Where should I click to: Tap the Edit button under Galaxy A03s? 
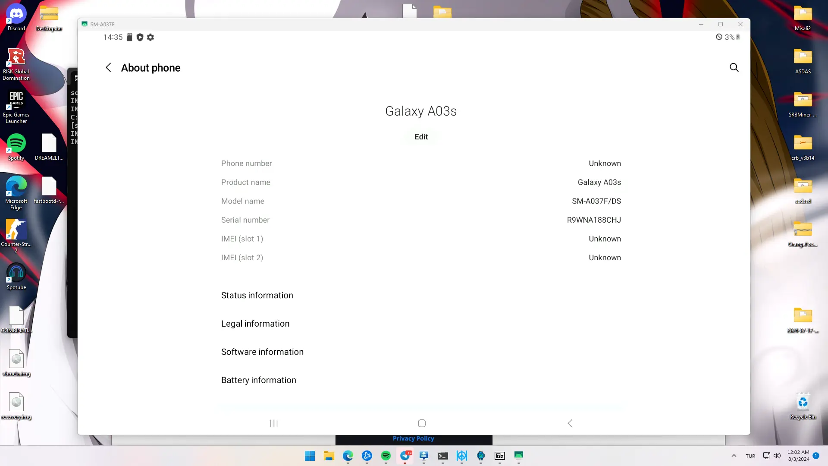pos(421,137)
